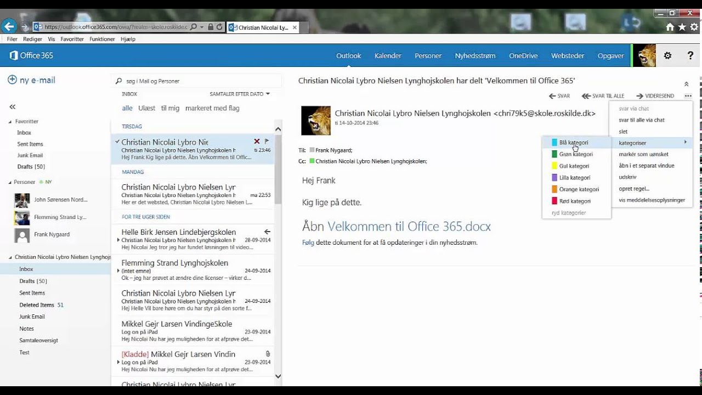Collapse Christian Nicolai Lybro mailbox tree
Viewport: 702px width, 395px height.
[10, 257]
